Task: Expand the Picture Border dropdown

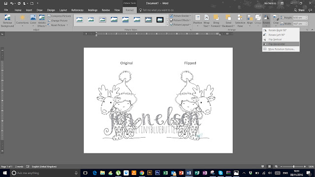Action: (x=180, y=16)
